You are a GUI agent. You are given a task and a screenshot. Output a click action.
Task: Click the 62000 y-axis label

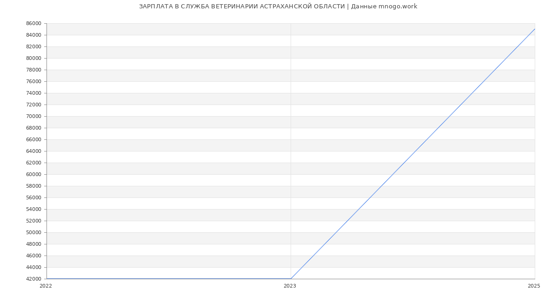(34, 163)
